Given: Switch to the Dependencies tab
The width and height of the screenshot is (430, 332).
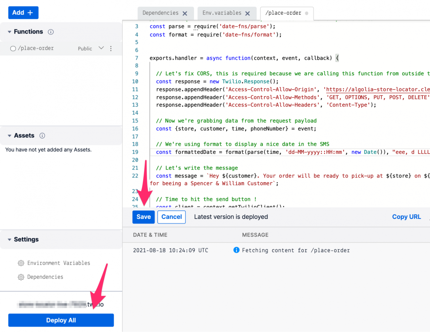Looking at the screenshot, I should [x=160, y=13].
